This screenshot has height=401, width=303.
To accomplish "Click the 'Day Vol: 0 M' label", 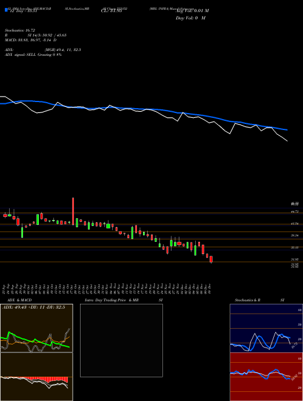I will click(190, 18).
